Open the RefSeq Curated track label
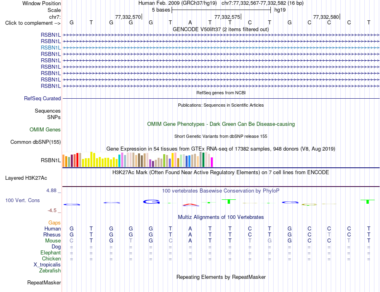380x292 pixels. tap(42, 98)
